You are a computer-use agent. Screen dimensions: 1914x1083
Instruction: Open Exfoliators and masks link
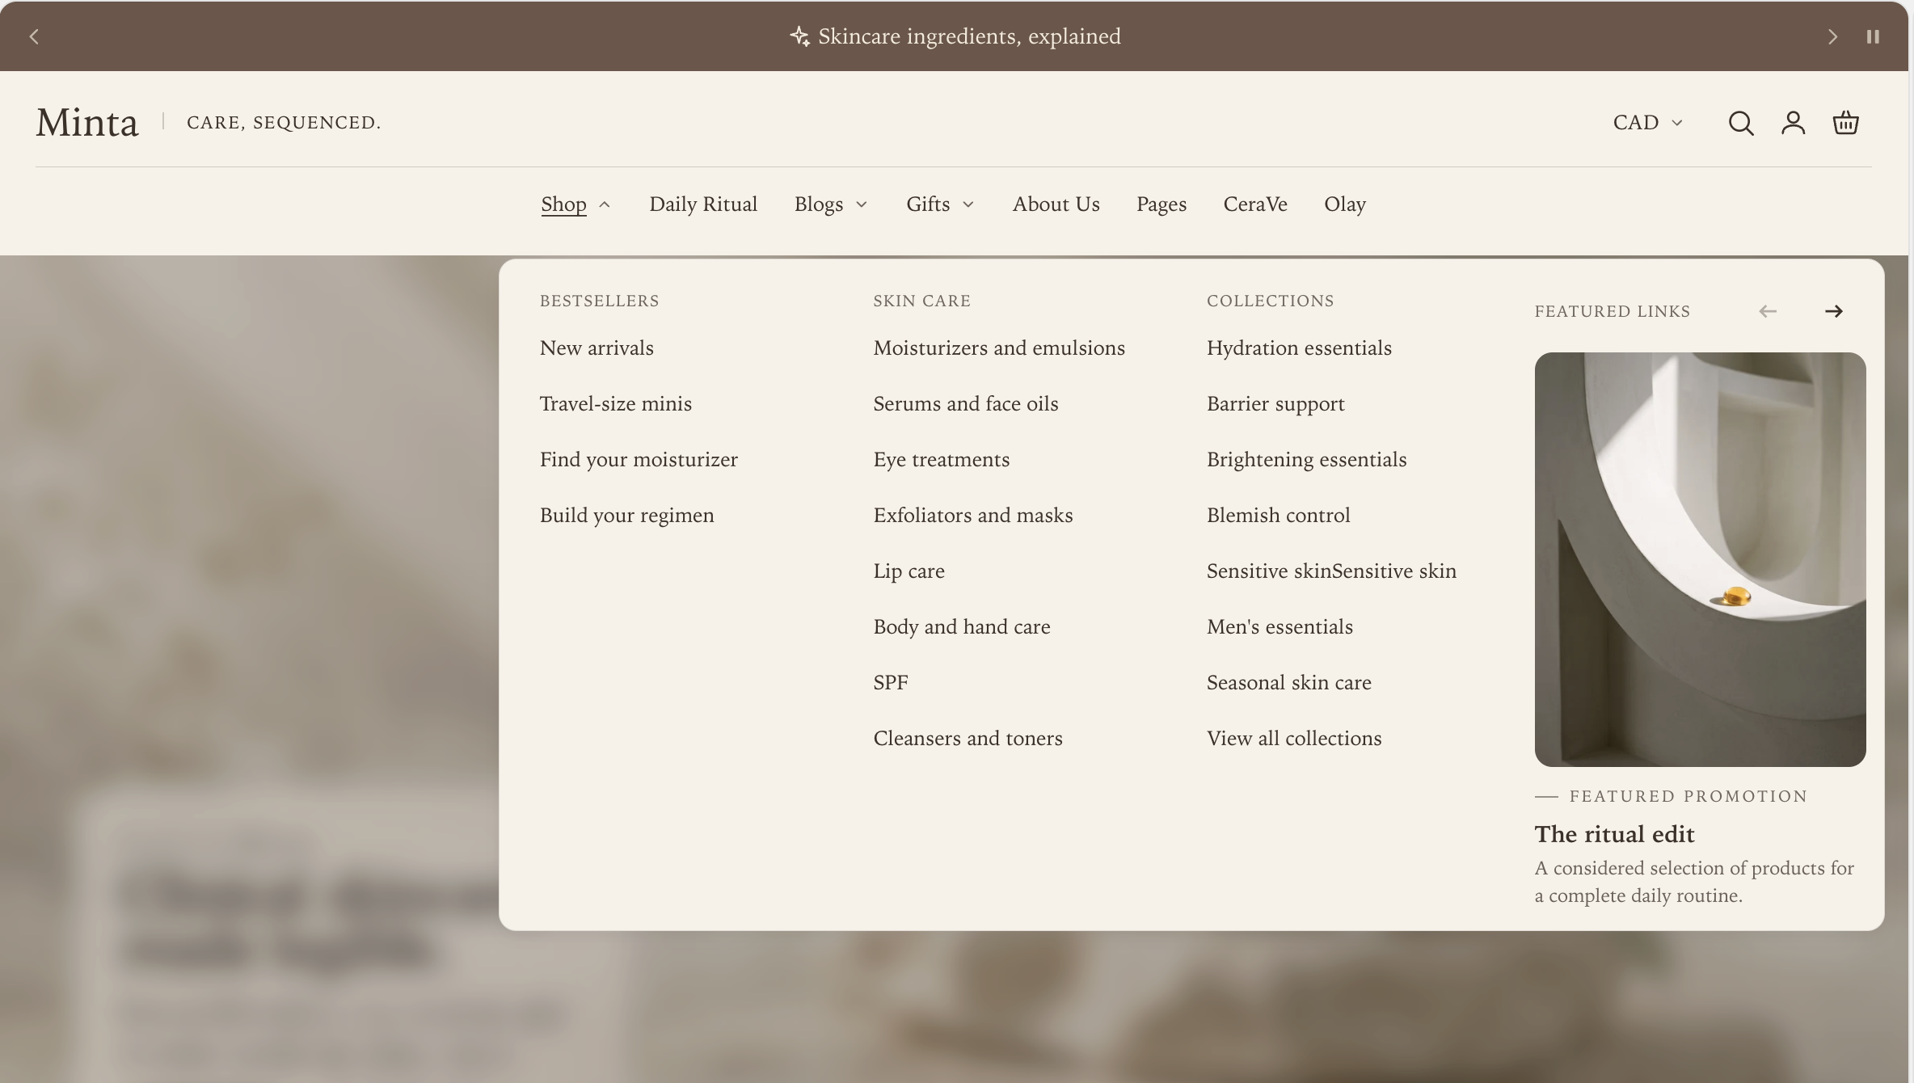click(x=973, y=516)
